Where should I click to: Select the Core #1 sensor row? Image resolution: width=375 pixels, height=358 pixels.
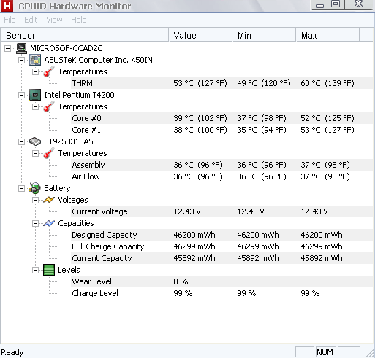pos(221,130)
